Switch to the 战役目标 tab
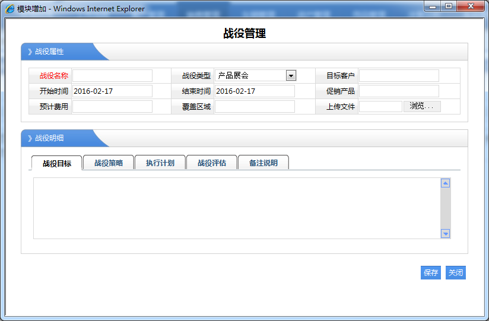Screen dimensions: 489x321 coord(57,163)
